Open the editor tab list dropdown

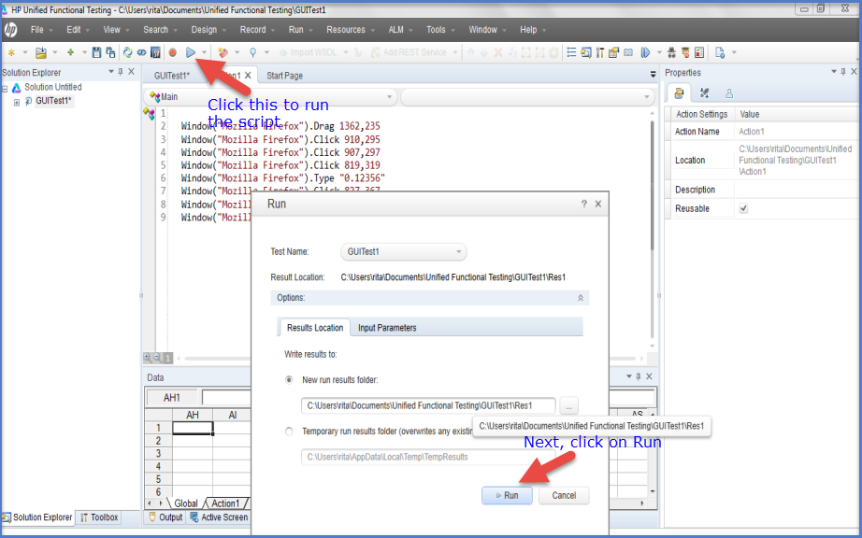tap(653, 74)
